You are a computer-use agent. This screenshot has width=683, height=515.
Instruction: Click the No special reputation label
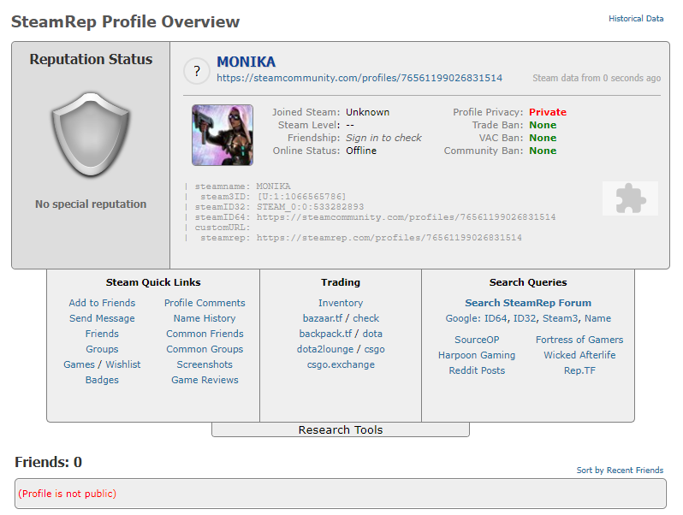pyautogui.click(x=91, y=204)
